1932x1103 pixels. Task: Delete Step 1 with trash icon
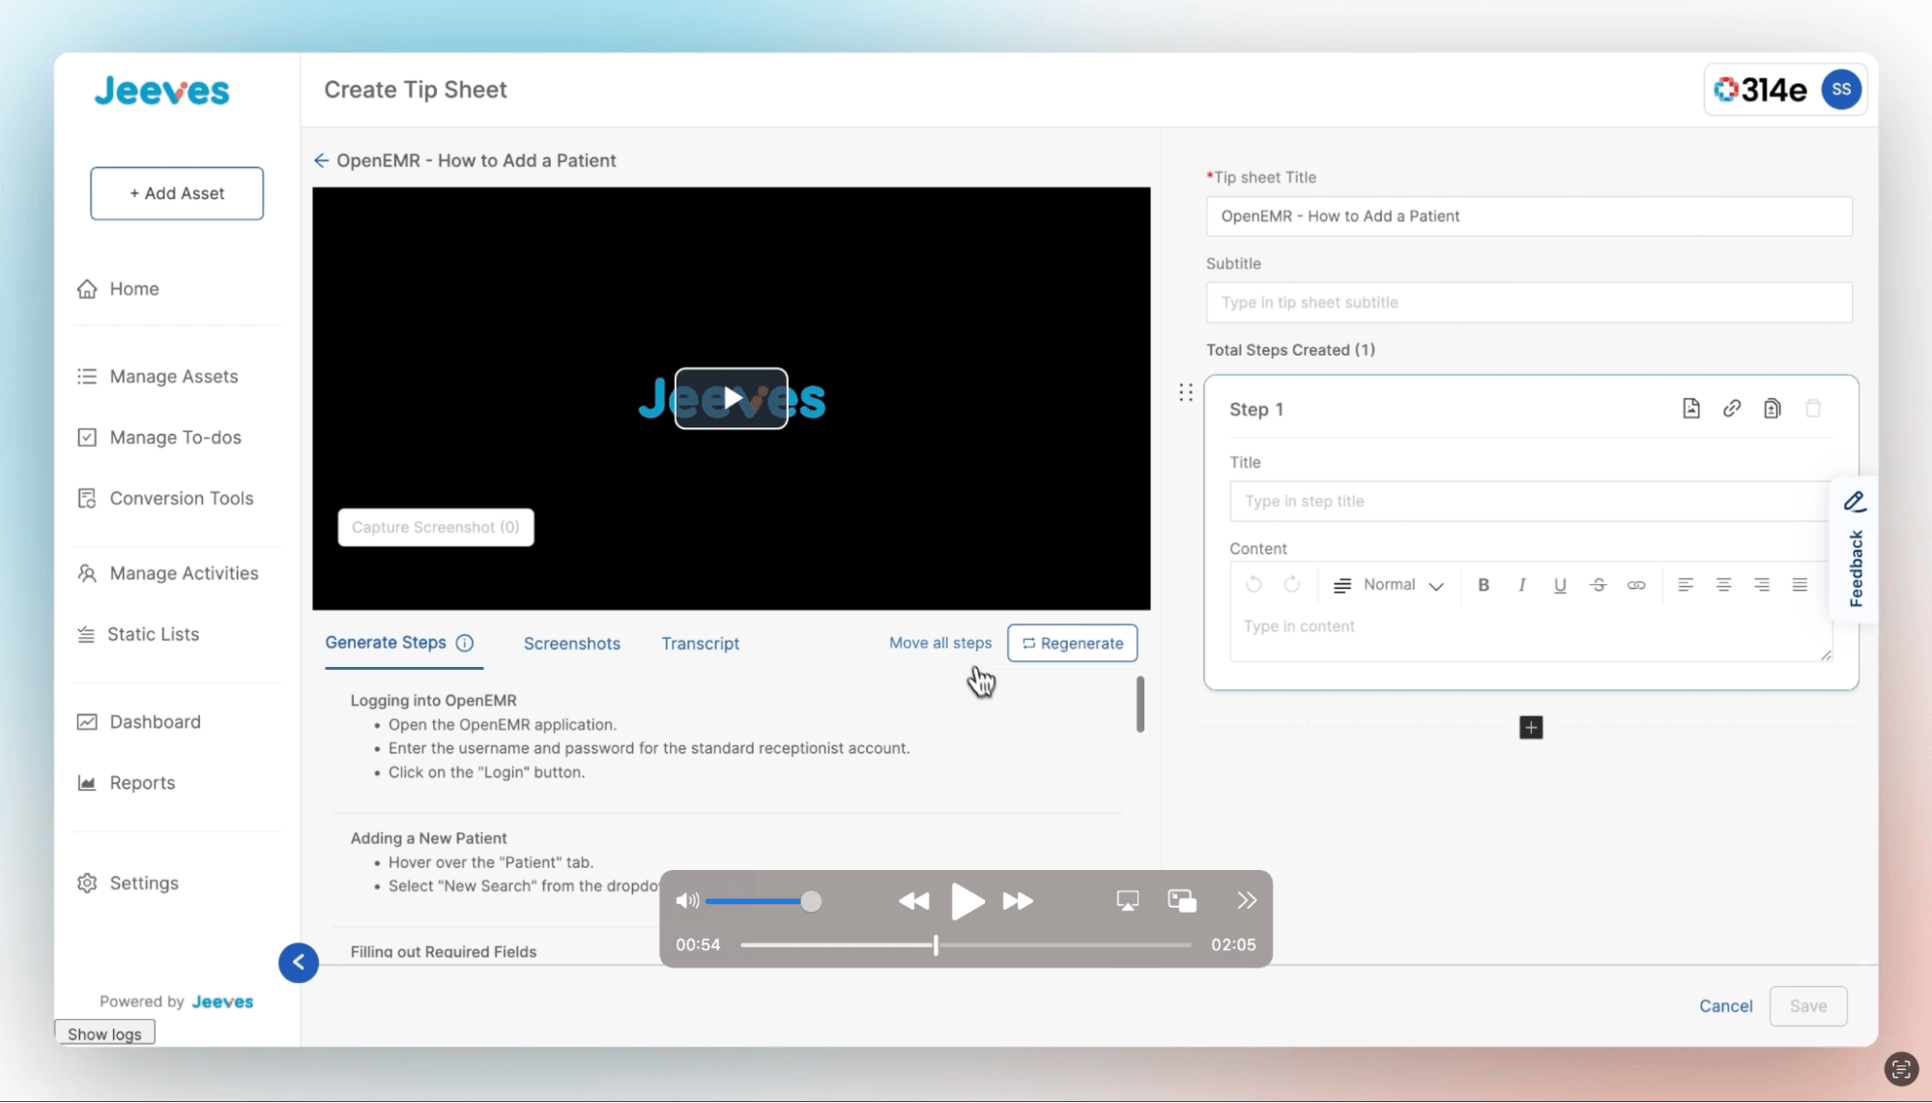[1813, 409]
